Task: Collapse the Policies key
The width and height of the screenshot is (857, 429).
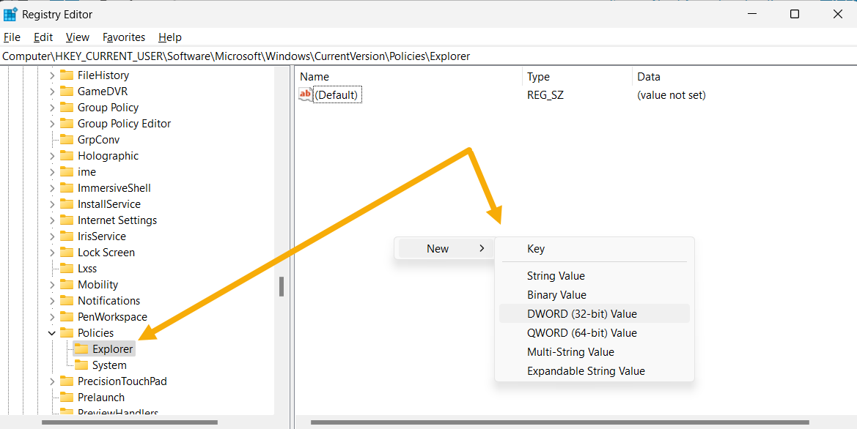Action: [51, 332]
